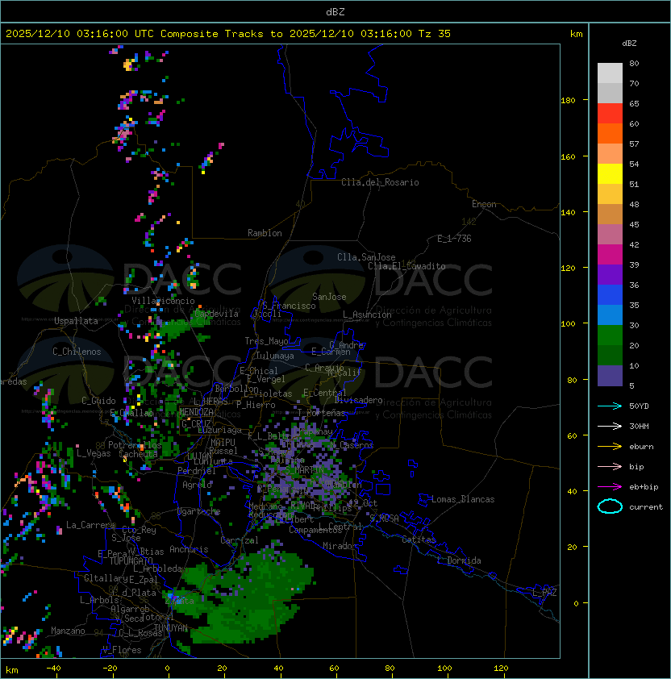Click the 'dBZ' title at window top

[x=335, y=12]
